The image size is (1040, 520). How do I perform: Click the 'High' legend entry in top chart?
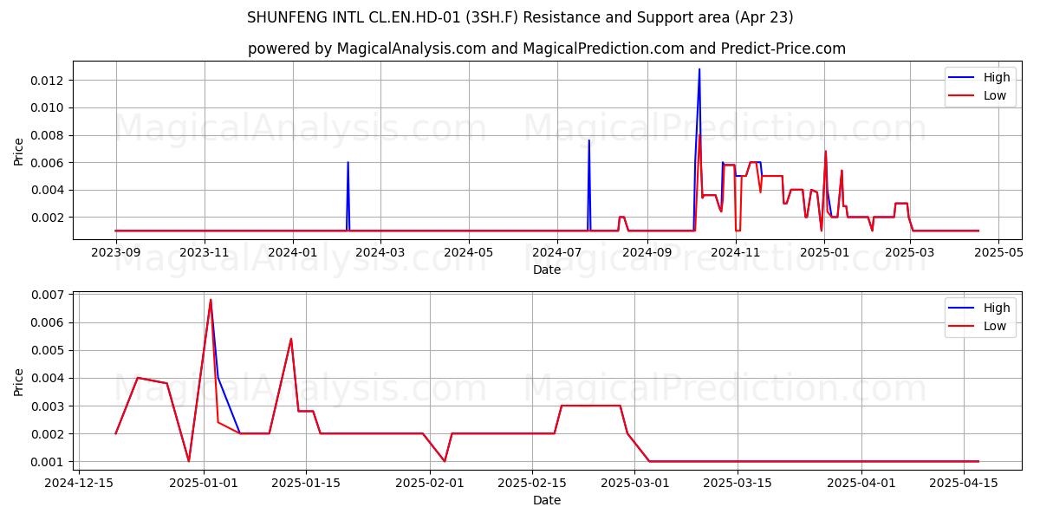997,77
